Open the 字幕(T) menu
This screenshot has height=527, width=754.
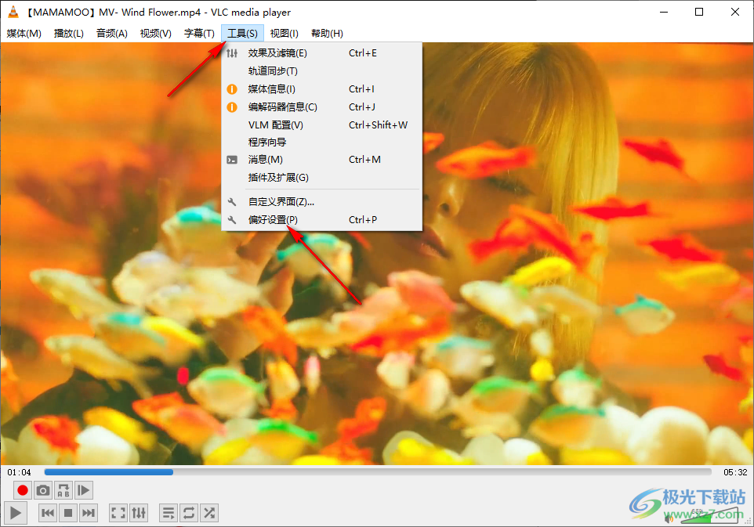[200, 33]
